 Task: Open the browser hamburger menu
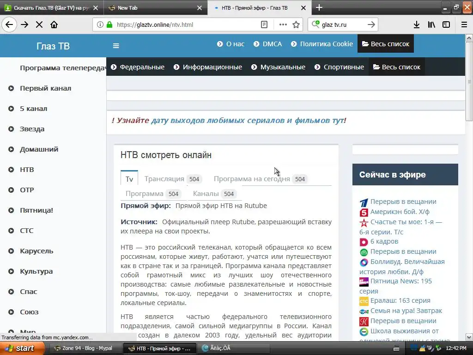464,24
